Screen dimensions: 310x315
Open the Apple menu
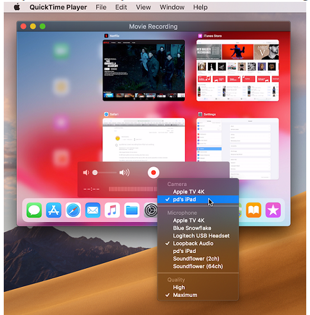pyautogui.click(x=17, y=7)
